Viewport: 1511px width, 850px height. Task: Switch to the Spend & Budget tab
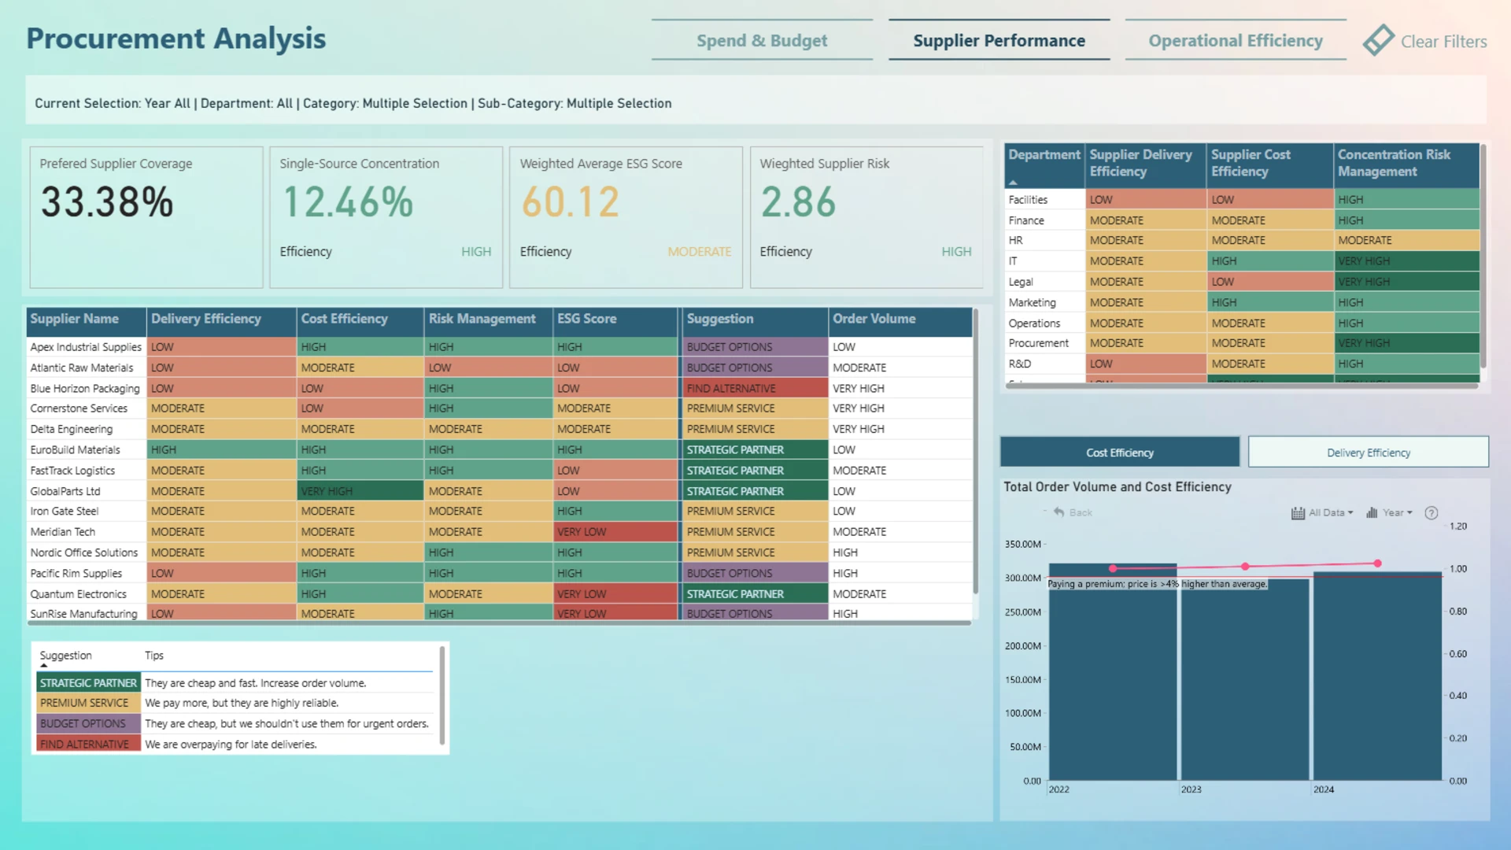click(x=762, y=40)
